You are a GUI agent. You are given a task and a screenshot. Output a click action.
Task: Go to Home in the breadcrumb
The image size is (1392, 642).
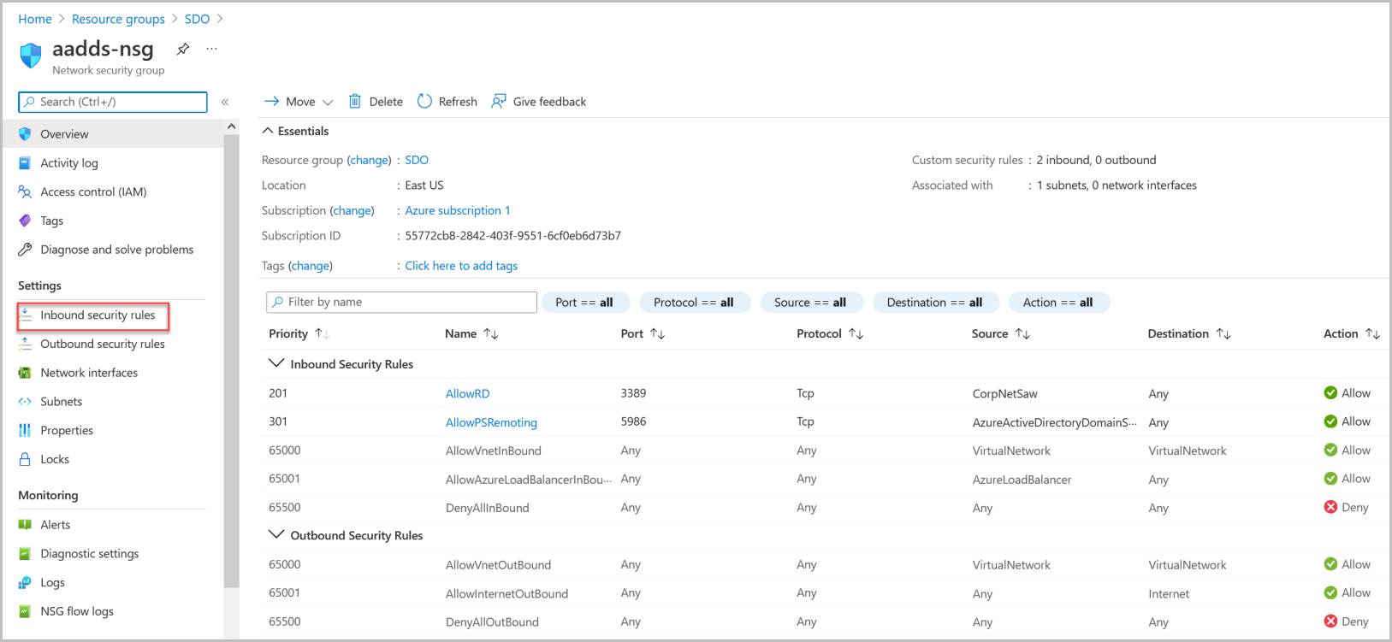[x=35, y=19]
